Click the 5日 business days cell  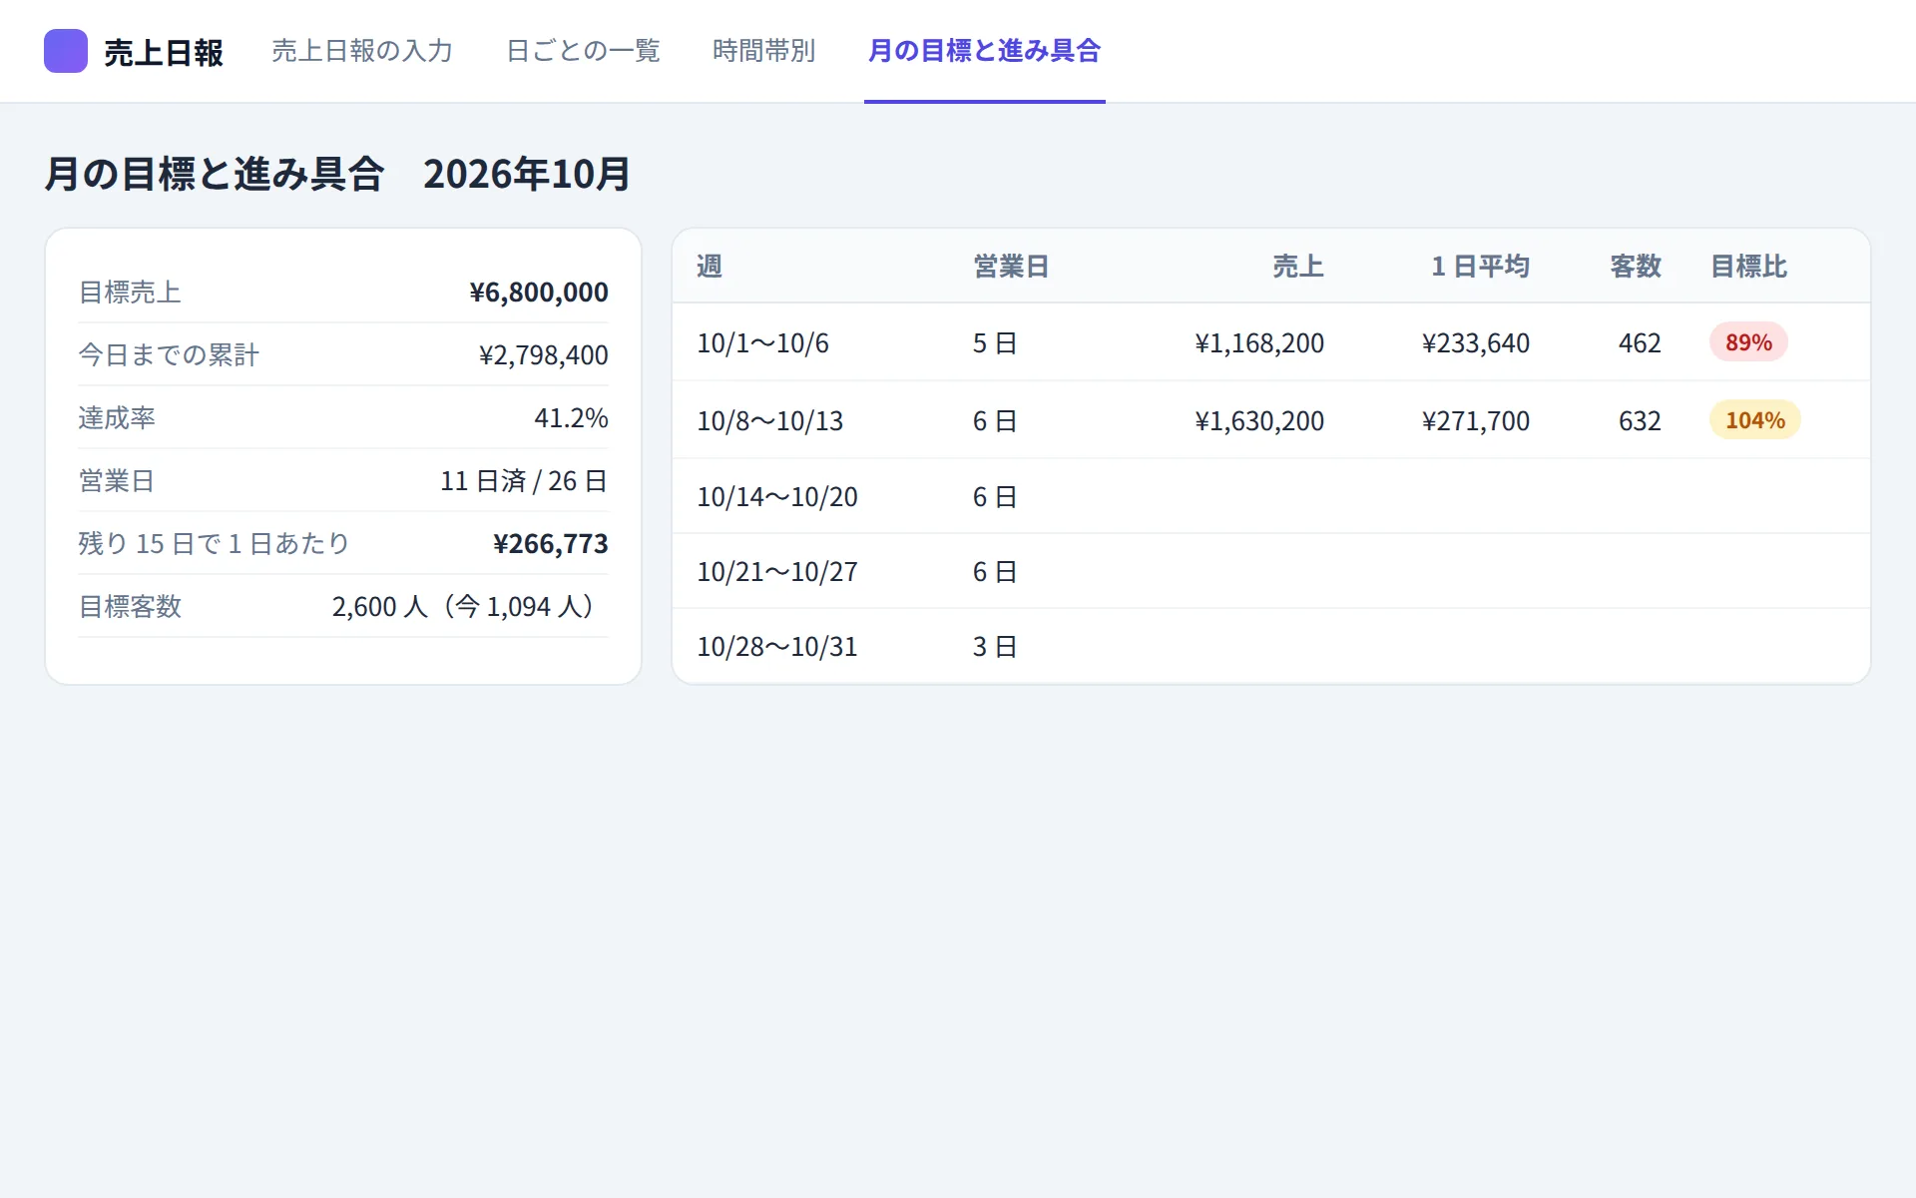995,343
